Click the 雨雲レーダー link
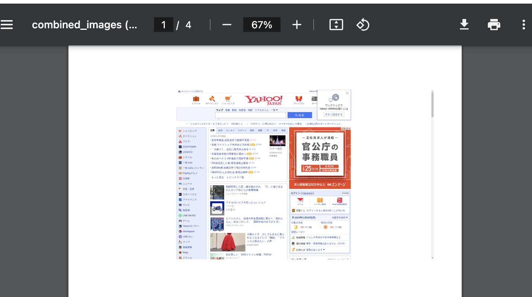Viewport: 532px width, 297px height. pos(298,232)
